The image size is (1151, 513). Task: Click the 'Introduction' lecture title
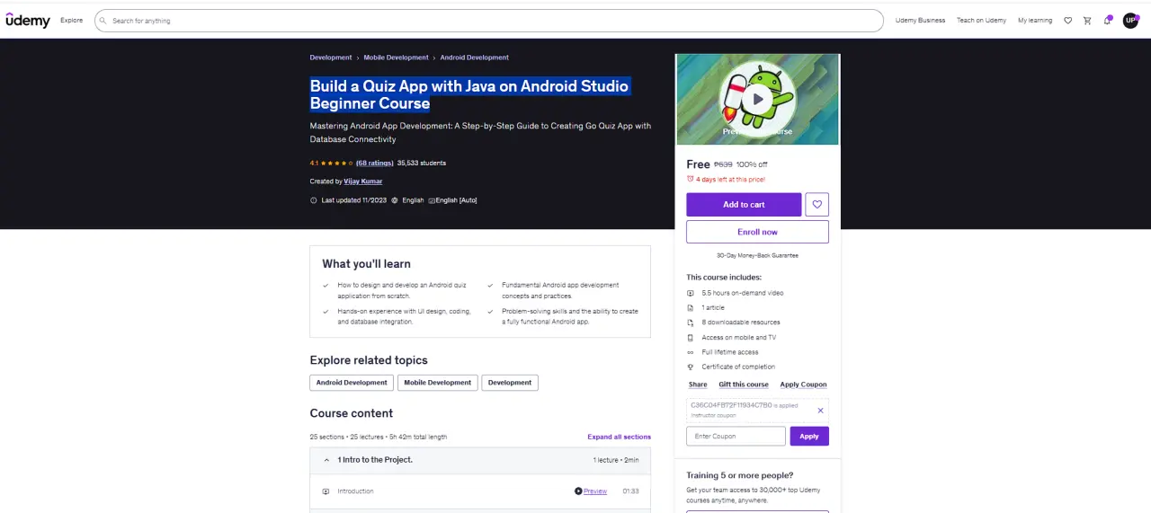click(356, 491)
